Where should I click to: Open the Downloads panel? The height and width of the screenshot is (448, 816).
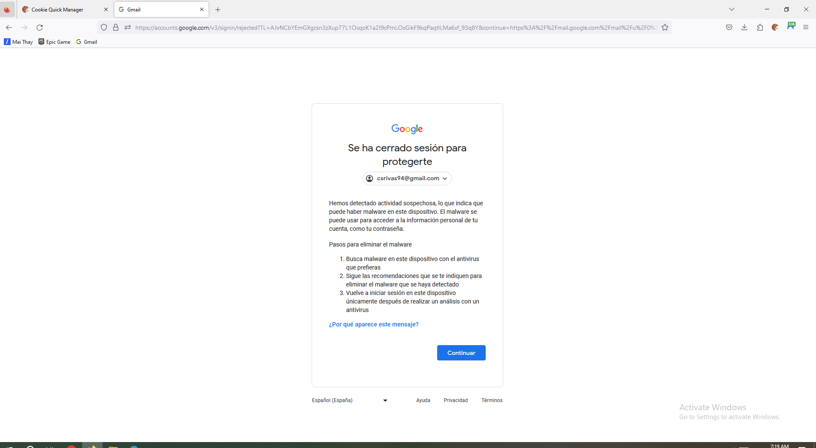[744, 28]
